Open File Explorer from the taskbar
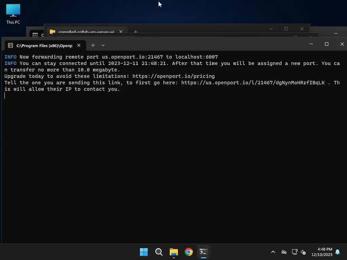Screen dimensions: 347x260 174,252
